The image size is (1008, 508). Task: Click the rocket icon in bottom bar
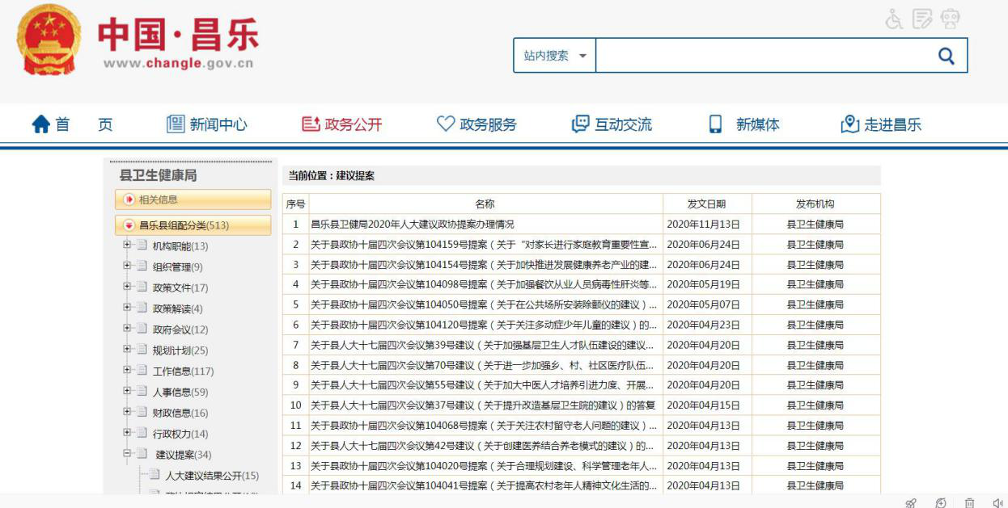coord(911,502)
